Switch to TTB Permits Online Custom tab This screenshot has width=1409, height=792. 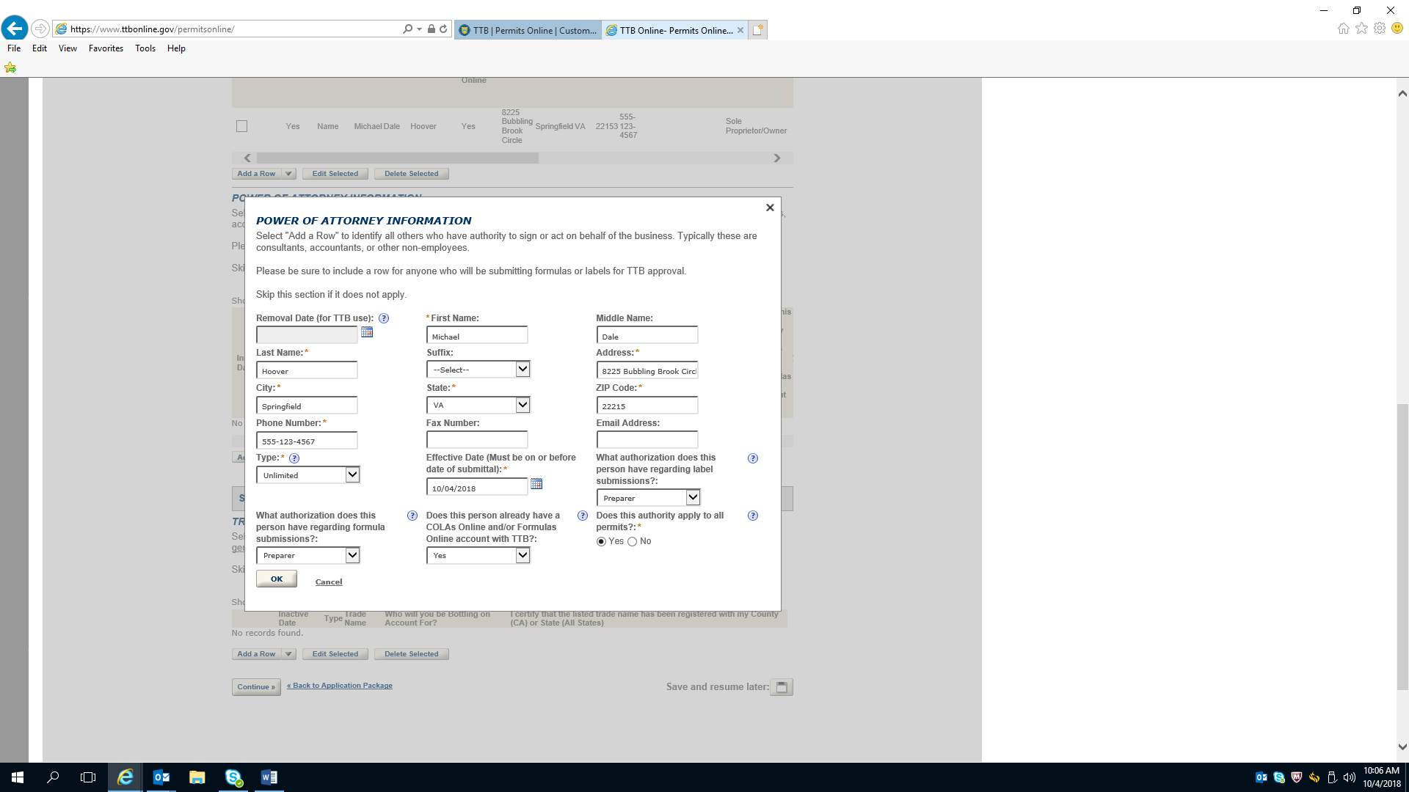[x=528, y=30]
